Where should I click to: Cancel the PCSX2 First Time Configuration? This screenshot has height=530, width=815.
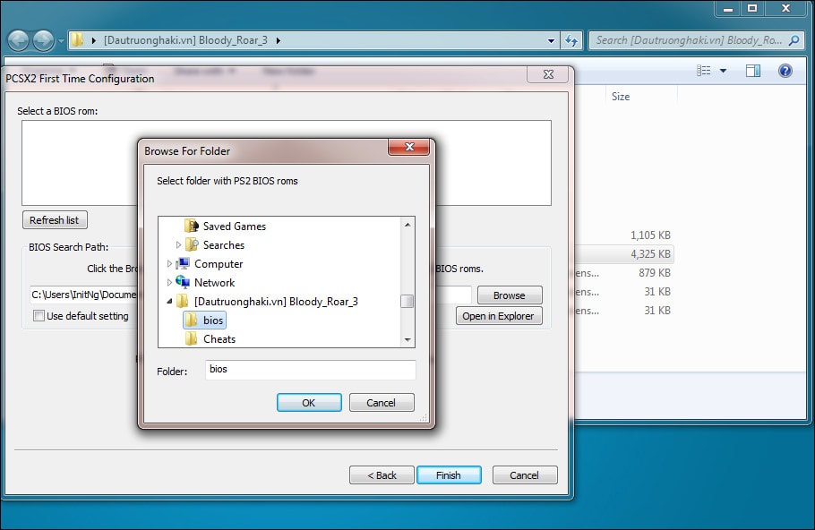[x=525, y=474]
